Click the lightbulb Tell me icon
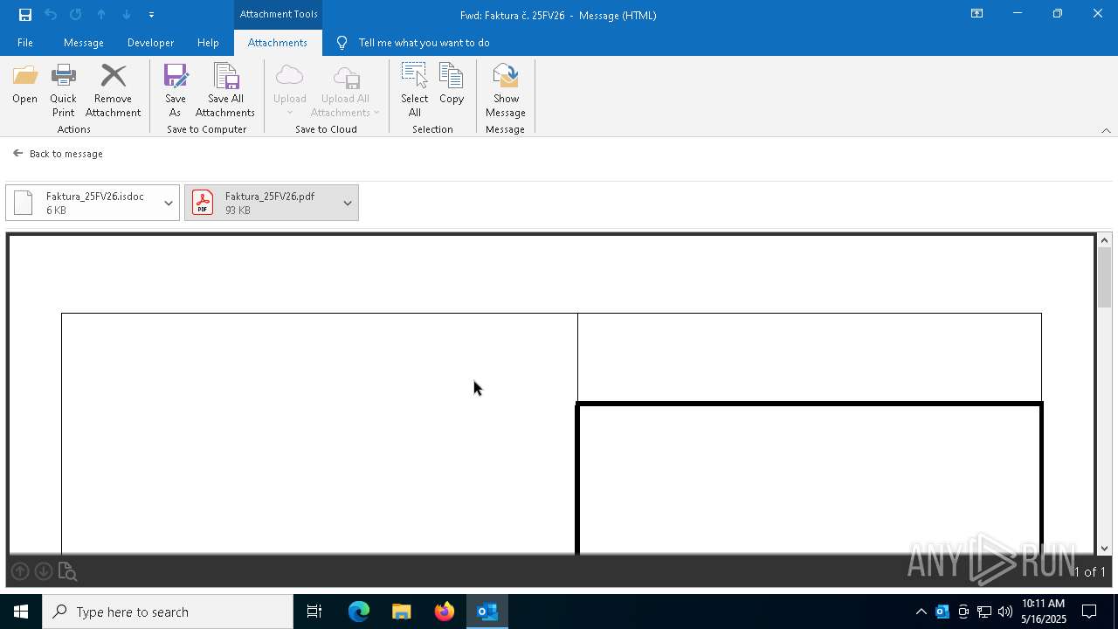The width and height of the screenshot is (1118, 629). click(342, 43)
